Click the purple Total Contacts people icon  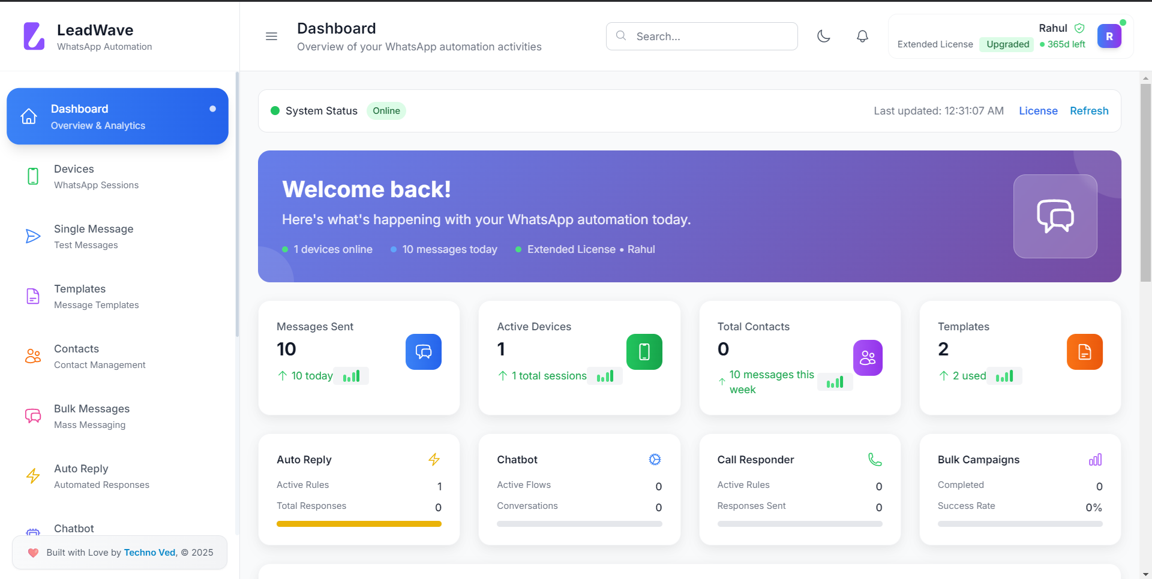868,358
